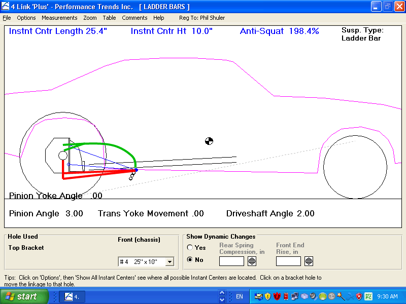
Task: Increase Rear Spring Compression with up spinner
Action: pos(252,259)
